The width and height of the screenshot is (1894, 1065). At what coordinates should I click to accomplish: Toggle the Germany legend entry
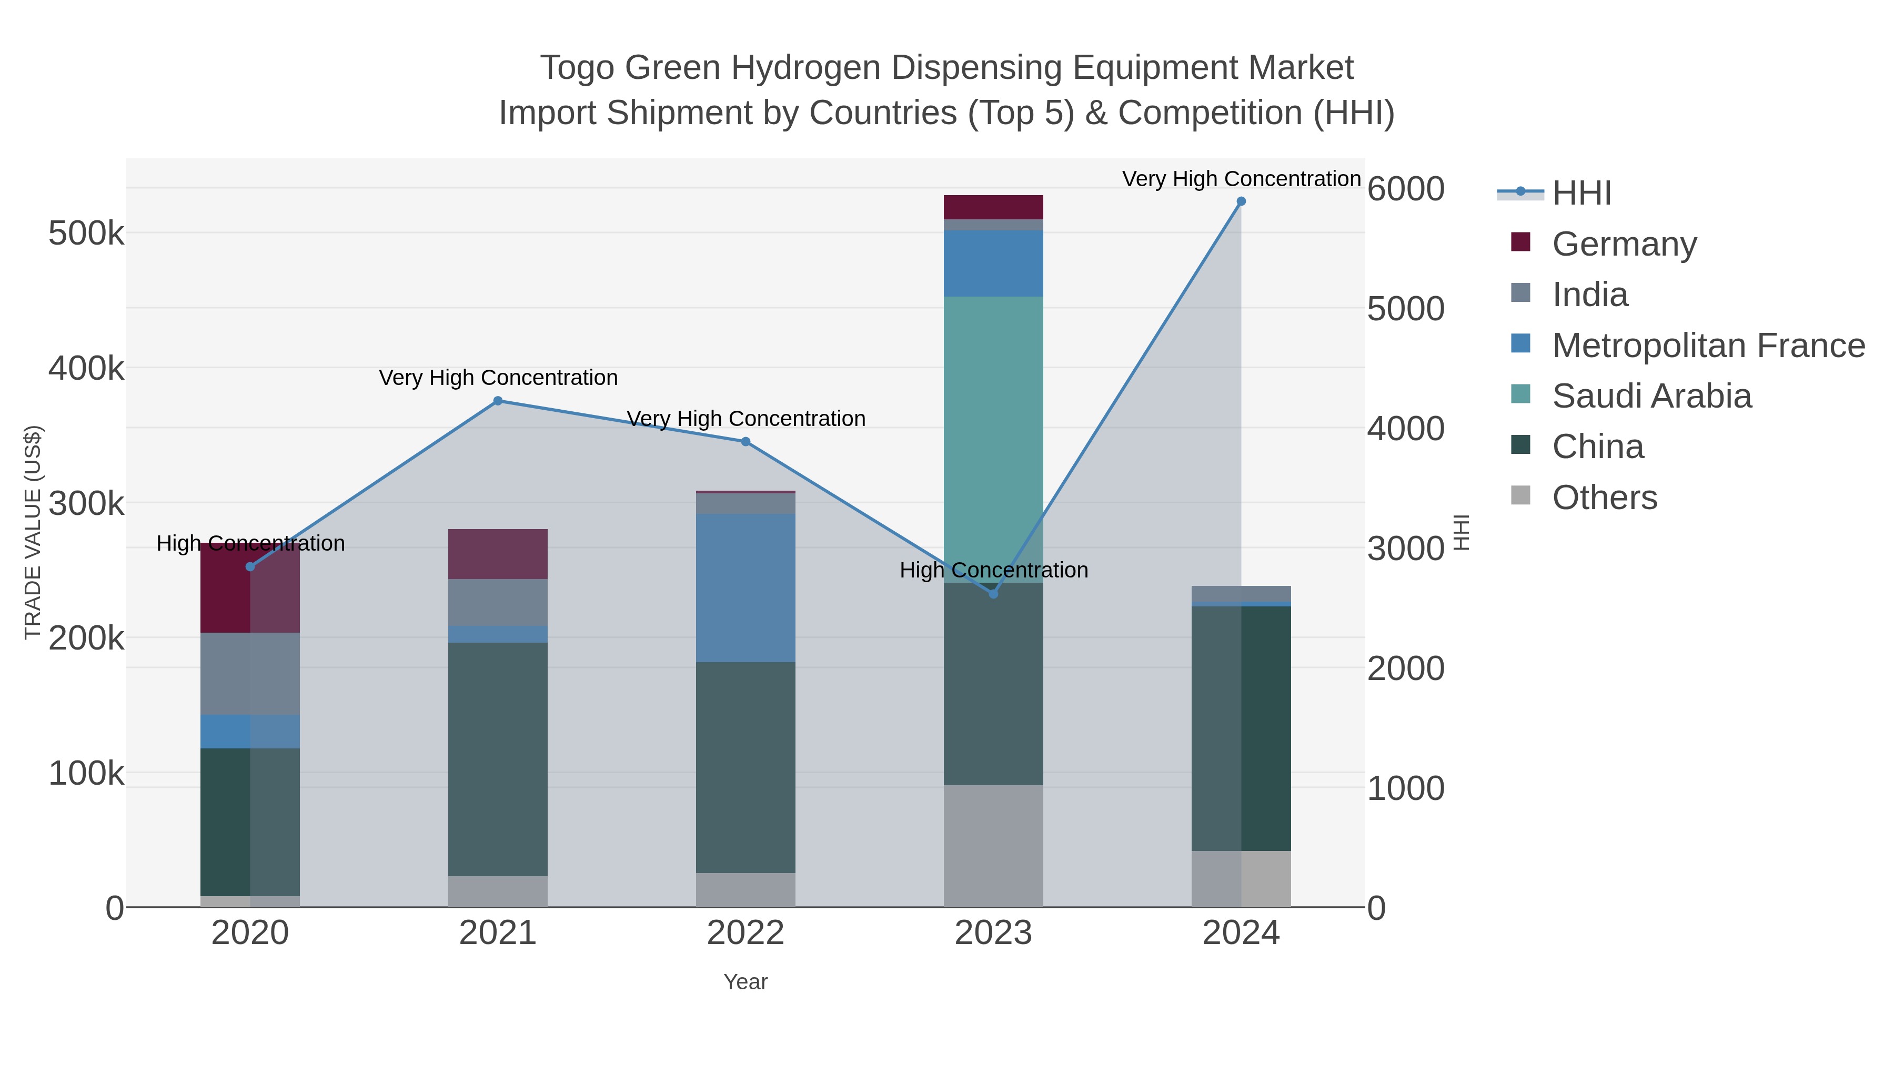click(x=1604, y=244)
